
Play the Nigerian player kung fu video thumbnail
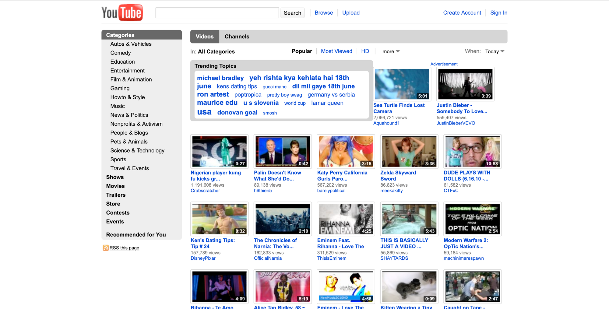click(x=219, y=151)
